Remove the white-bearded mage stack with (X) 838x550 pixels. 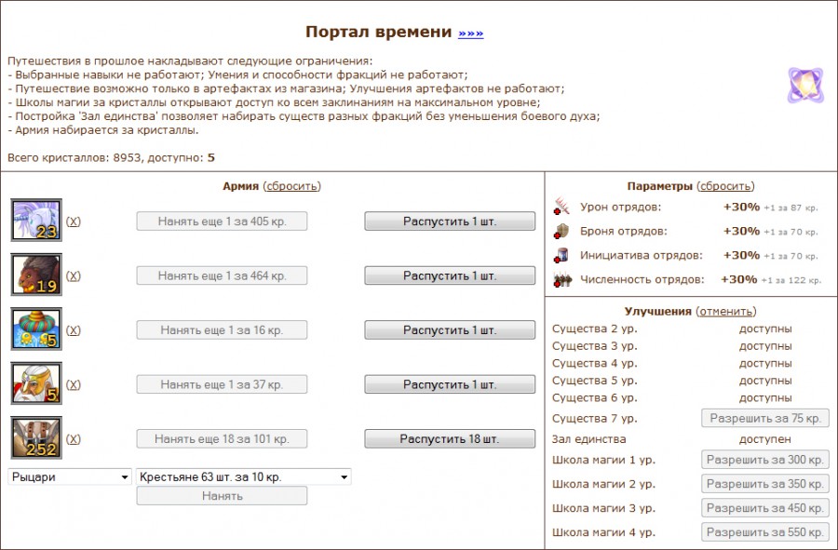tap(74, 384)
